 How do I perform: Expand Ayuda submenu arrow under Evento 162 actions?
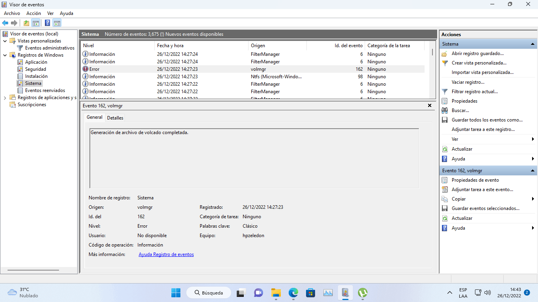(x=533, y=228)
